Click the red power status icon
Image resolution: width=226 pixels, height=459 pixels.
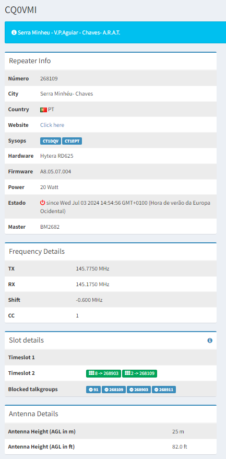[x=43, y=203]
